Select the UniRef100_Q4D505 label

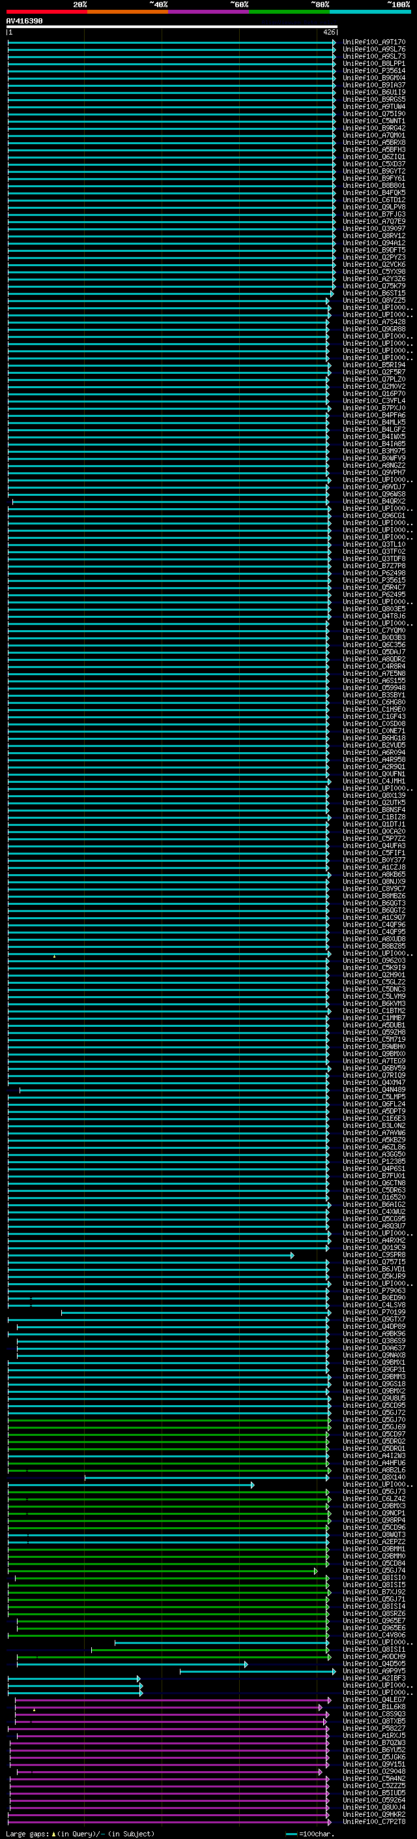point(373,1665)
